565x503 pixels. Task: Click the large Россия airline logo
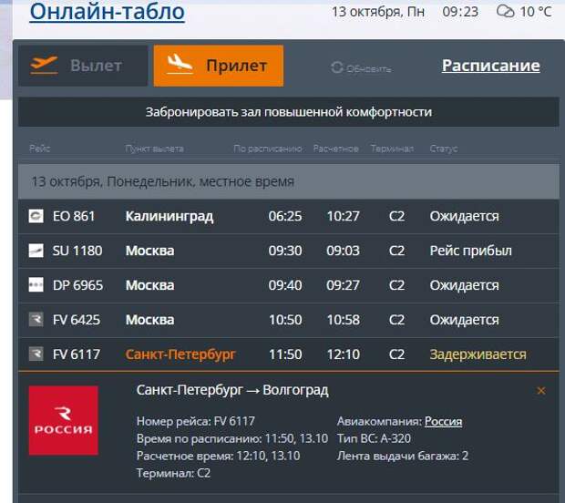click(64, 420)
